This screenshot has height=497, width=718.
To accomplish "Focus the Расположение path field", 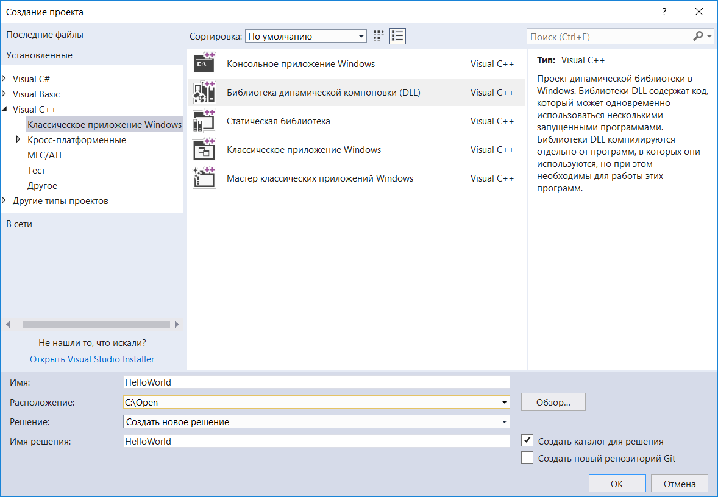I will coord(311,402).
